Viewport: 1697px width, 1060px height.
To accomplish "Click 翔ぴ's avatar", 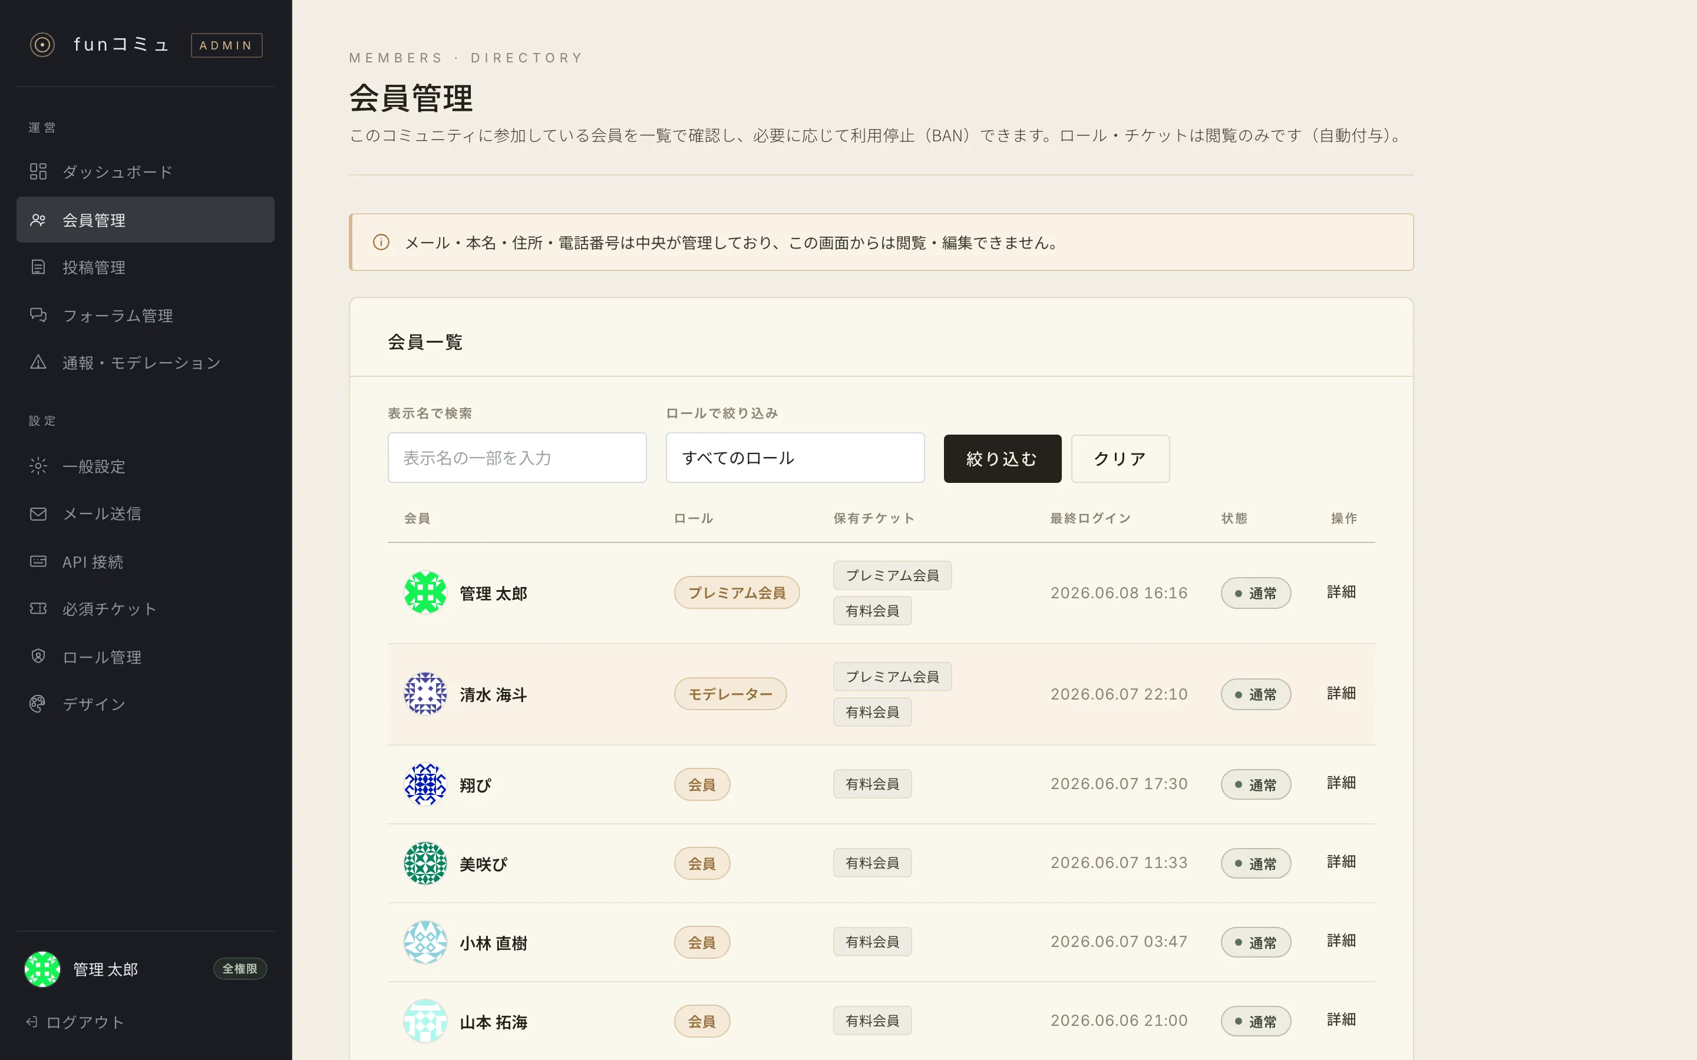I will 425,784.
